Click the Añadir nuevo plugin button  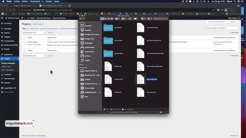coord(38,24)
